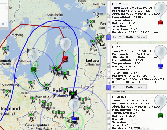Screen dimensions: 167x130
Task: Click the SP3OSJ vehicle title
Action: tap(119, 97)
